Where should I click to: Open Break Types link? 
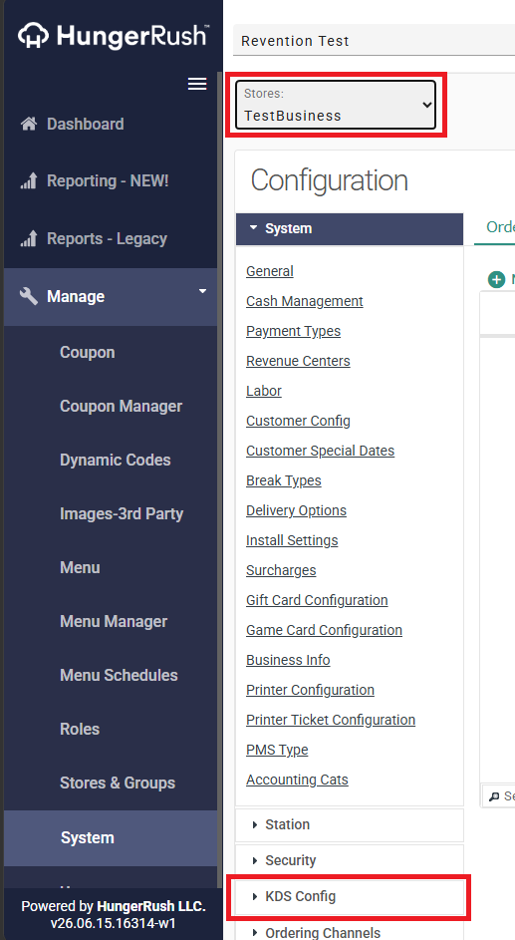click(283, 481)
